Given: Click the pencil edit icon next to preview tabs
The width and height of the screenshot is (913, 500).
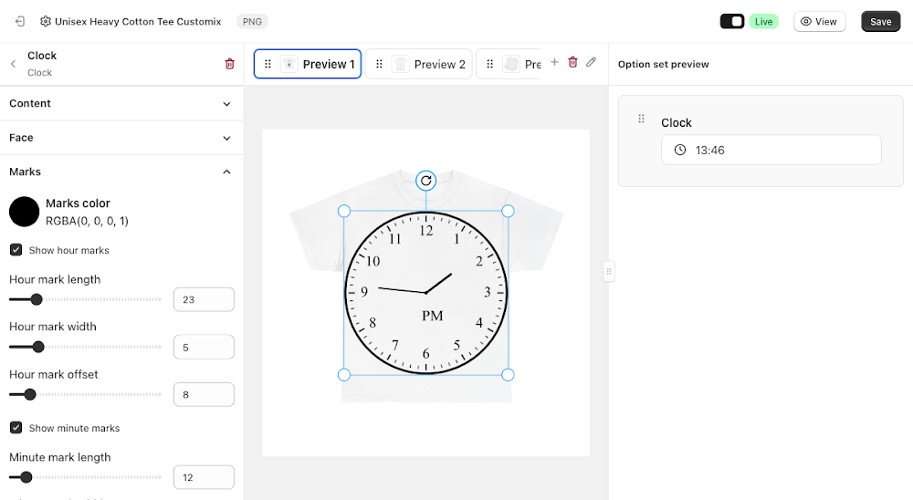Looking at the screenshot, I should coord(591,62).
